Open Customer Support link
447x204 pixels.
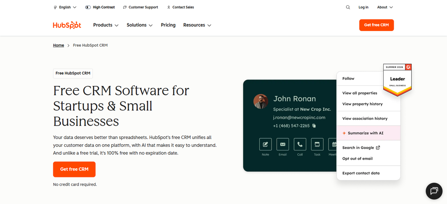[x=141, y=7]
